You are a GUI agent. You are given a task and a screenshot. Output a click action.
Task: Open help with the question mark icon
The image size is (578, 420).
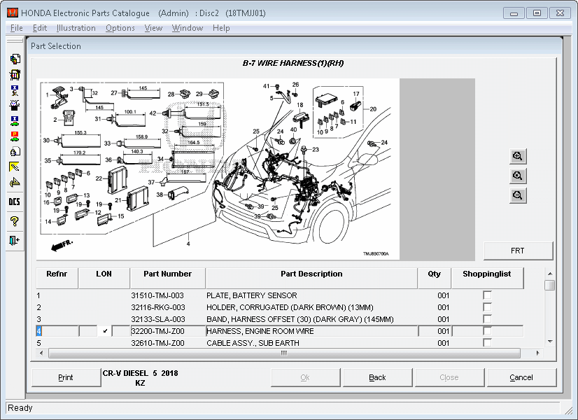pyautogui.click(x=14, y=221)
